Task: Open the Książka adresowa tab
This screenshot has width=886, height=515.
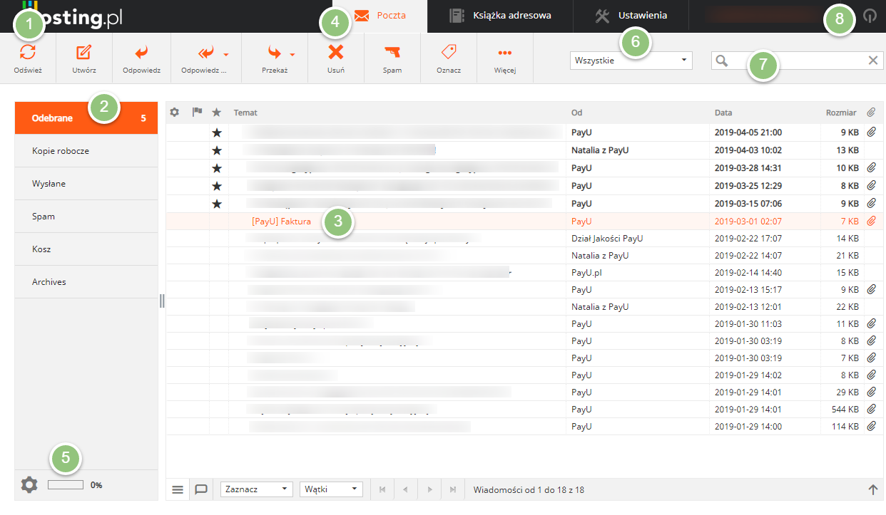Action: pyautogui.click(x=500, y=15)
